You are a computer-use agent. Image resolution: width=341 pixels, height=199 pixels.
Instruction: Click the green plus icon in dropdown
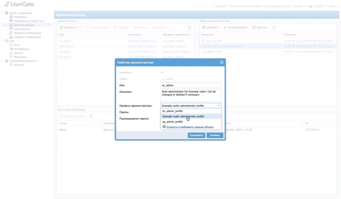164,127
